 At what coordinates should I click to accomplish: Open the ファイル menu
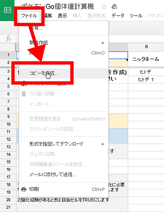coord(29,16)
